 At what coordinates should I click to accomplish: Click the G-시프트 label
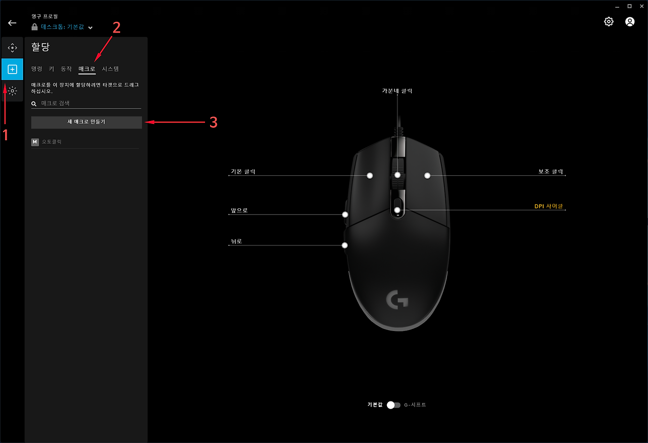(415, 405)
